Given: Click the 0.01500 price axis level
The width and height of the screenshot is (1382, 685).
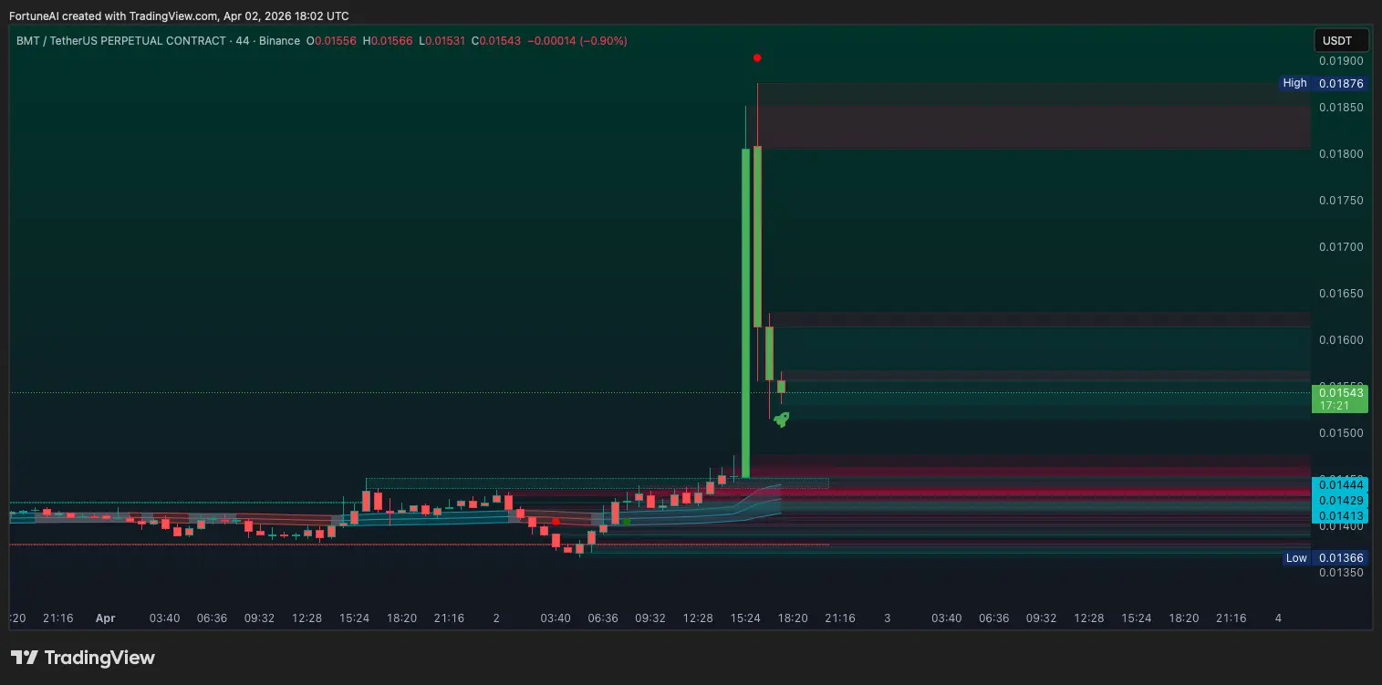Looking at the screenshot, I should (1341, 433).
